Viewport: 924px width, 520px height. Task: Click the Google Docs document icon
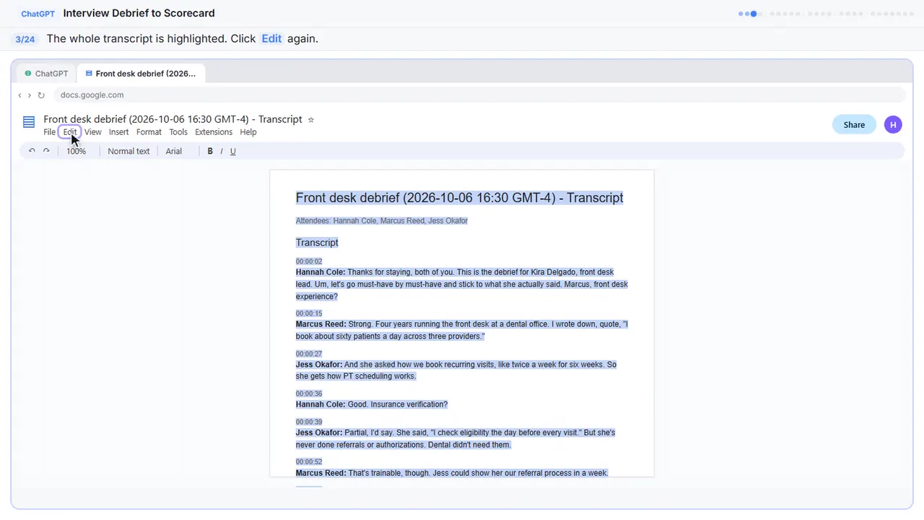(29, 122)
